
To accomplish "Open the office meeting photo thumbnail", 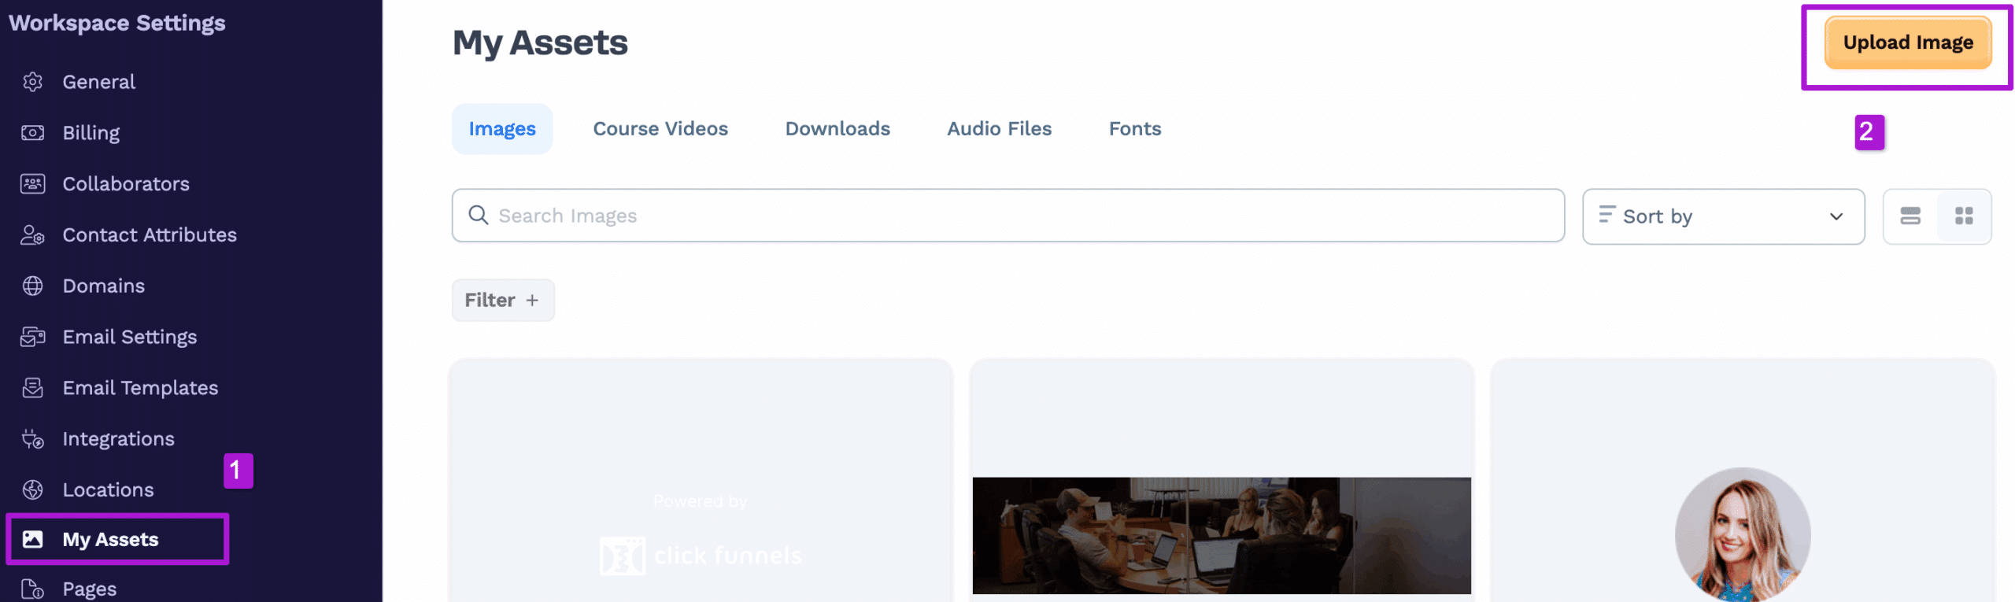I will coord(1222,535).
